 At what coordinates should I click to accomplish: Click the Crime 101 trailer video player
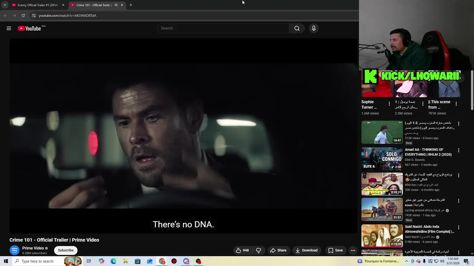tap(184, 136)
